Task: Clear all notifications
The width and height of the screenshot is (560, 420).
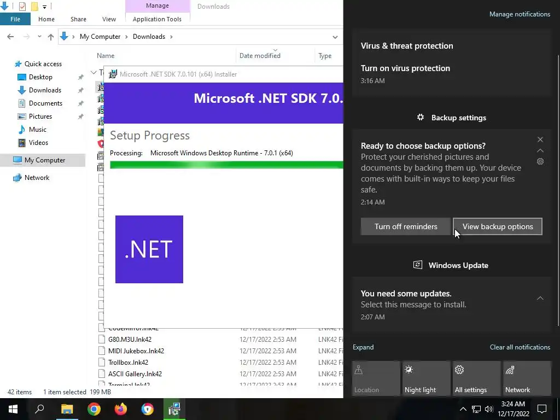Action: [520, 347]
